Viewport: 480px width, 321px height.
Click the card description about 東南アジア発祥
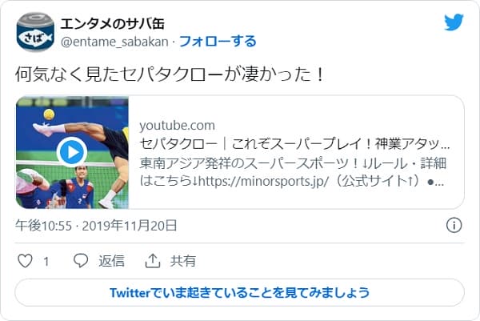tap(293, 172)
